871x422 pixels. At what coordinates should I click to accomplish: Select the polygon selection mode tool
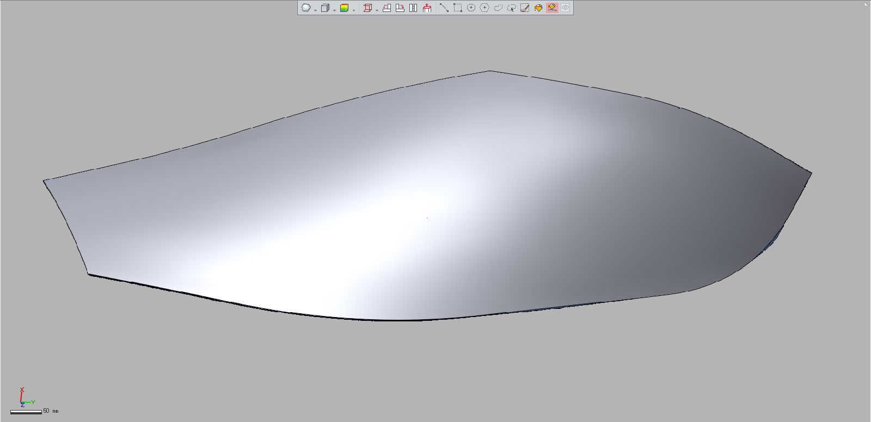click(484, 8)
